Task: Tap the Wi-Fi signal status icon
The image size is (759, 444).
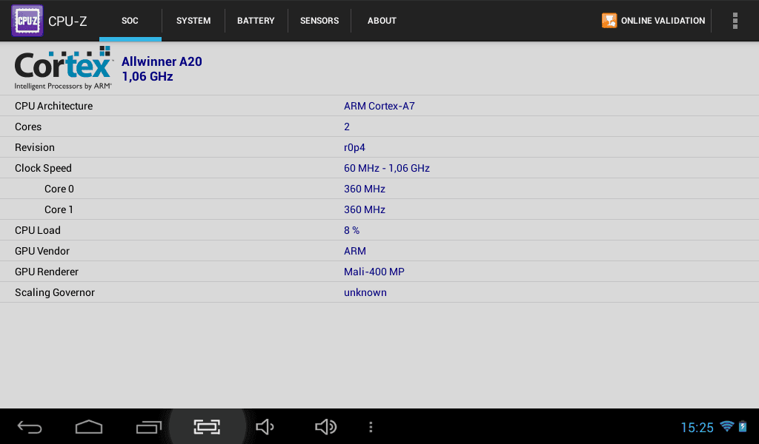Action: [x=726, y=426]
